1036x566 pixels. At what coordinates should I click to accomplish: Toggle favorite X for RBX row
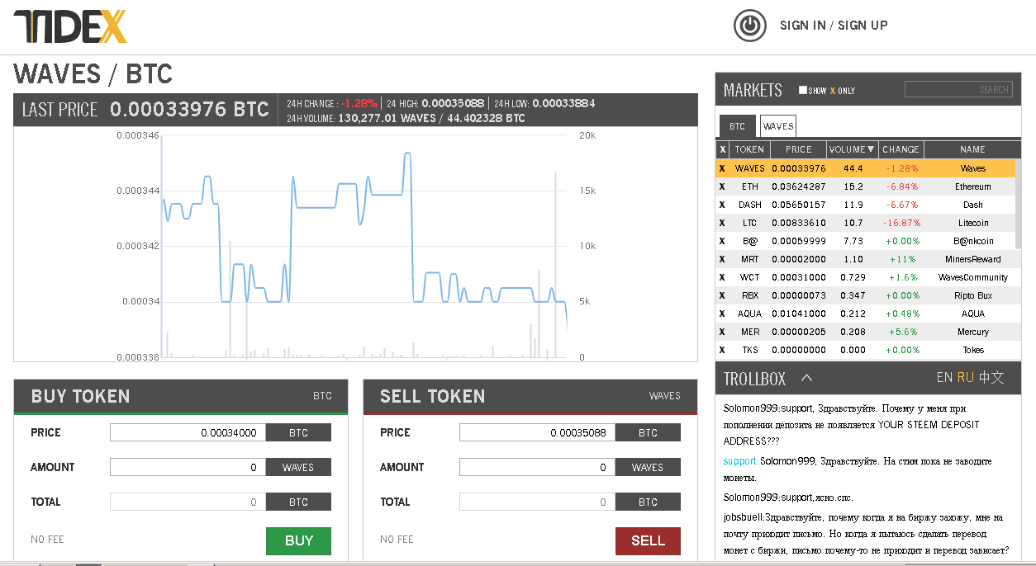[722, 295]
